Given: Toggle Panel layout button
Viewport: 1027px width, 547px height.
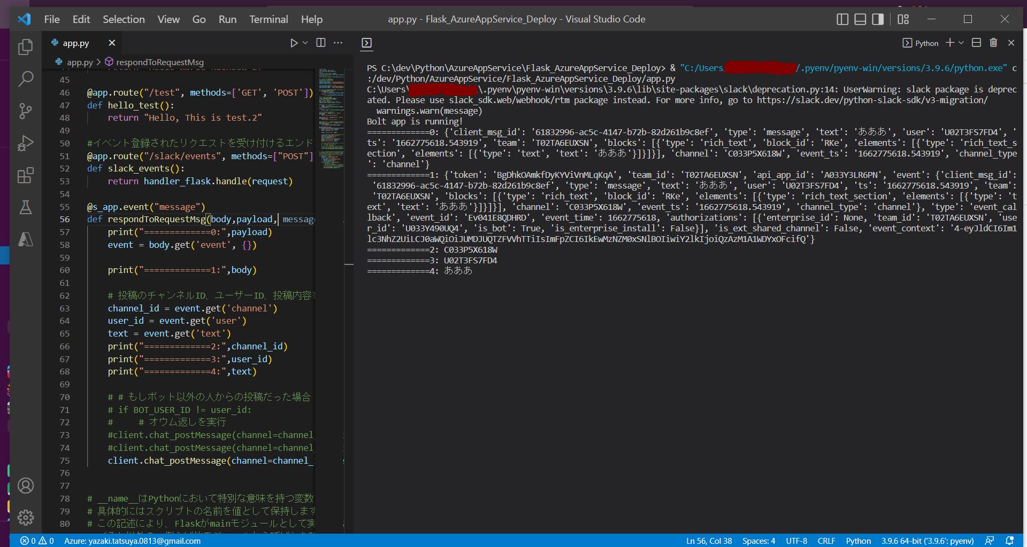Looking at the screenshot, I should (860, 19).
